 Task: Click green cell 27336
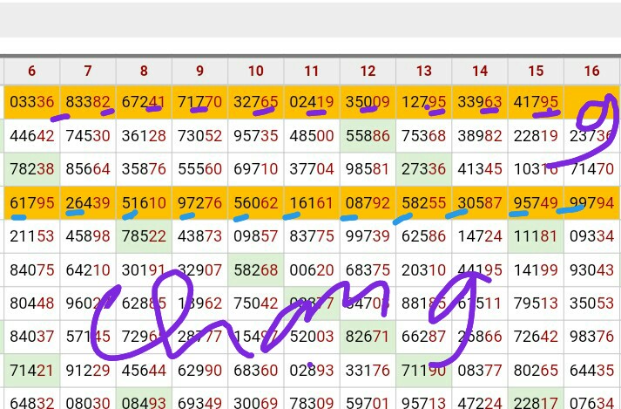(x=424, y=169)
